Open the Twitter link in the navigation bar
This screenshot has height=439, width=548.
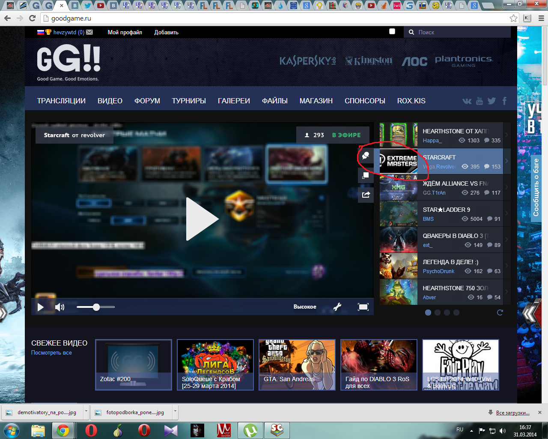pyautogui.click(x=491, y=101)
